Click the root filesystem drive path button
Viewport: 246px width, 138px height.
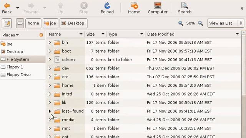pos(20,23)
